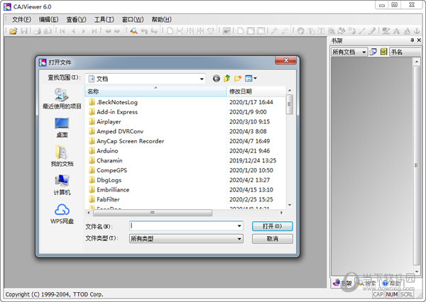Switch to the 搜索 bottom tab
Image resolution: width=426 pixels, height=302 pixels.
pyautogui.click(x=367, y=284)
